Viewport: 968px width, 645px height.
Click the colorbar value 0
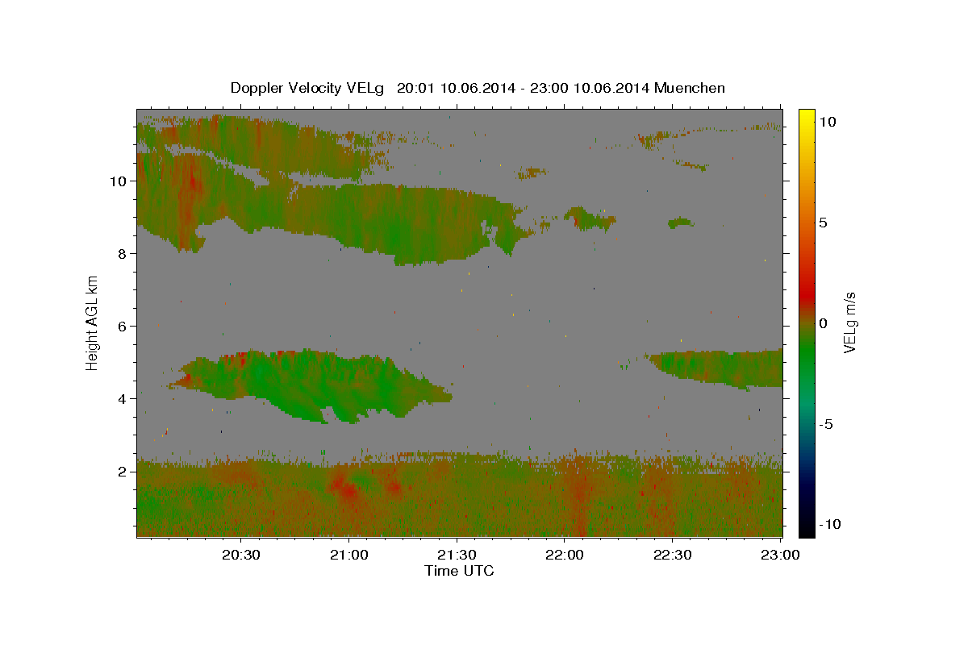tap(824, 323)
